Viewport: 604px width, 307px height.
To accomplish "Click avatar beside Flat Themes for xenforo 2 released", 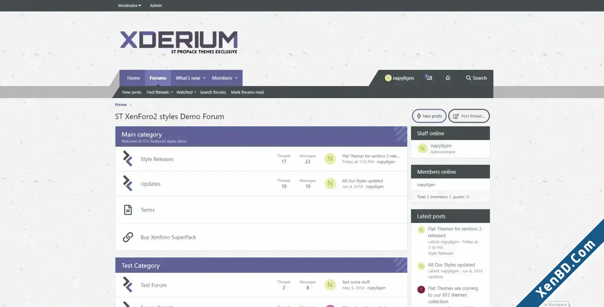I will pos(421,230).
